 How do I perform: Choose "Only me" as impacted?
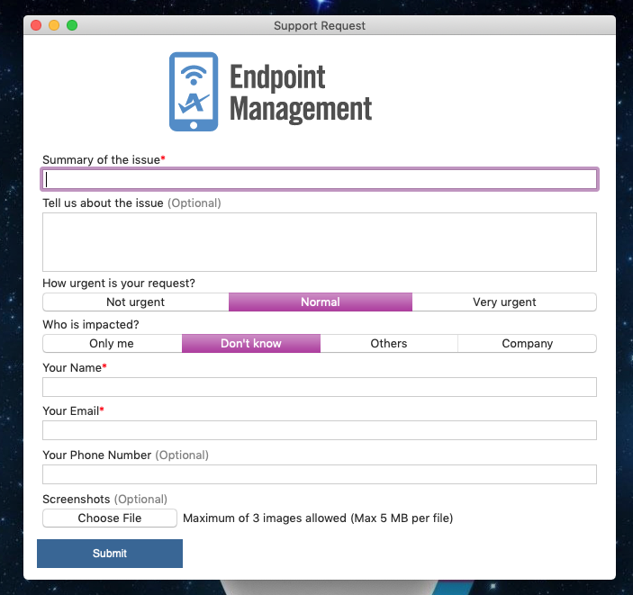(x=112, y=344)
